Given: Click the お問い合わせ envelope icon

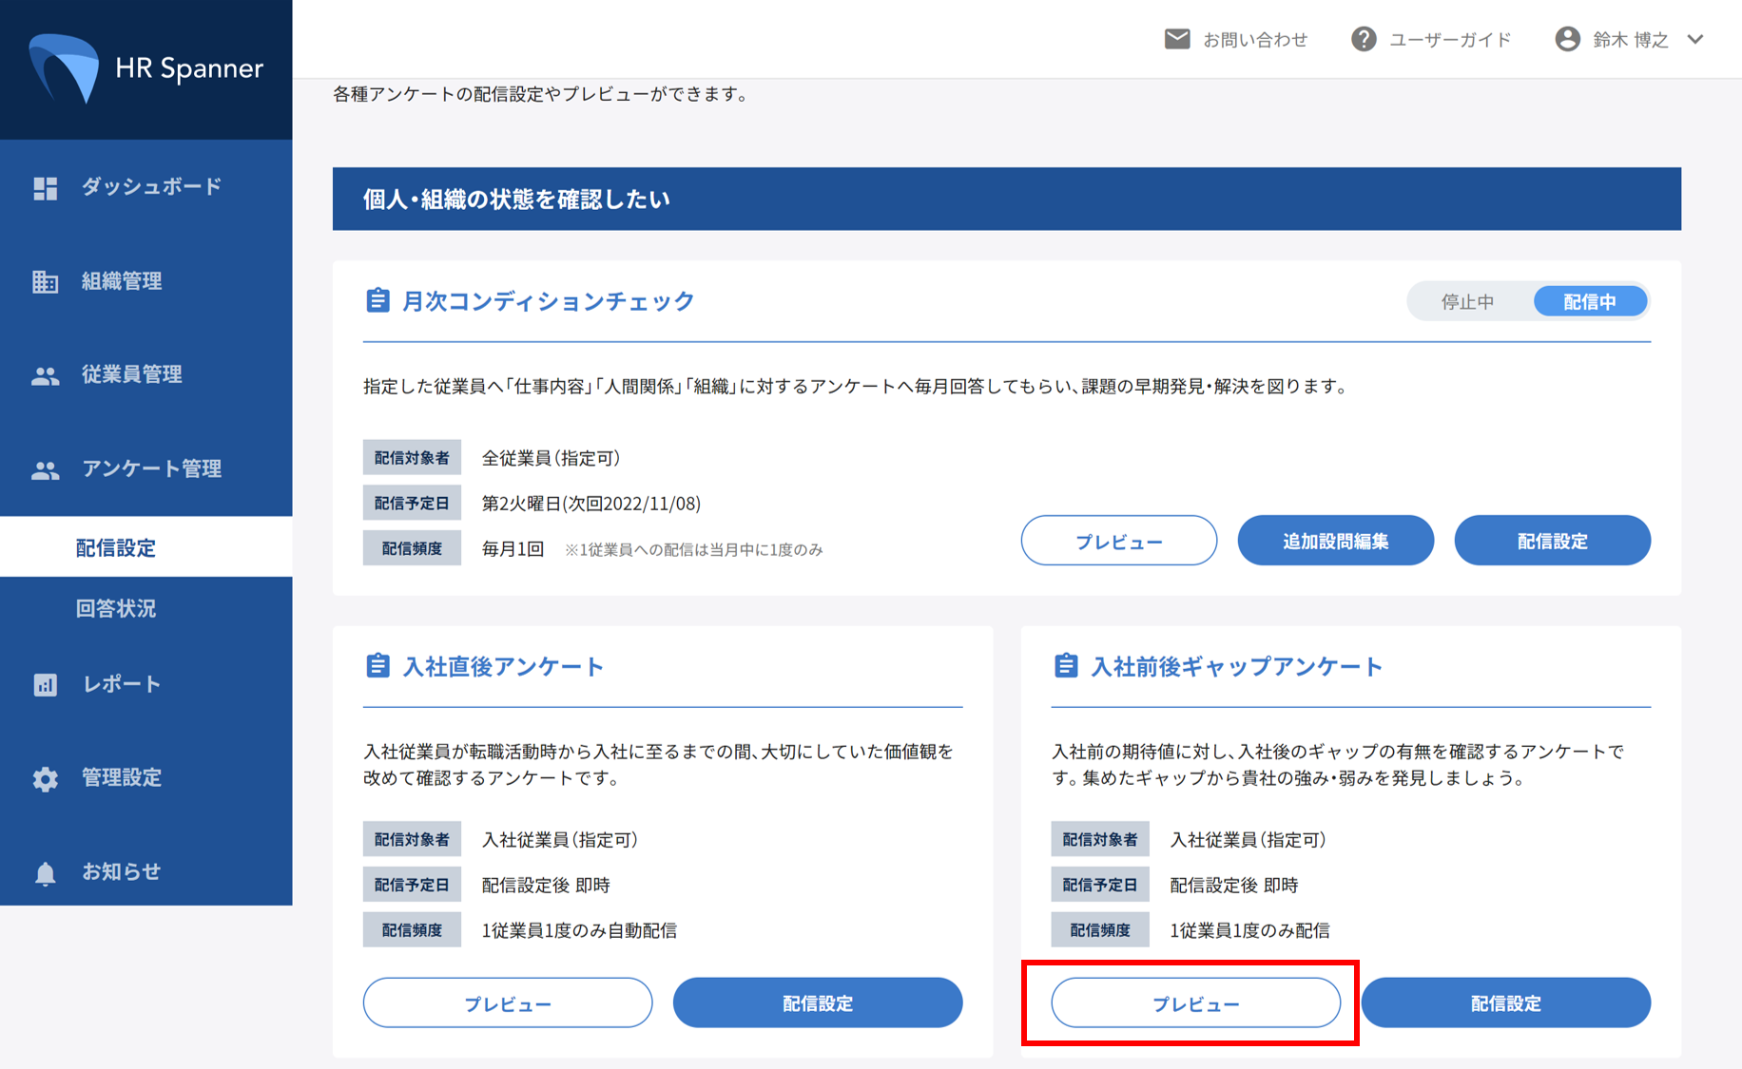Looking at the screenshot, I should 1177,39.
